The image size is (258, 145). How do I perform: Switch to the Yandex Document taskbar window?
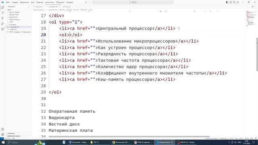[78, 142]
